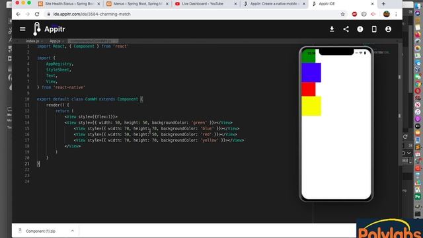Open the red ABP extension icon
Image resolution: width=423 pixels, height=238 pixels.
pos(354,14)
